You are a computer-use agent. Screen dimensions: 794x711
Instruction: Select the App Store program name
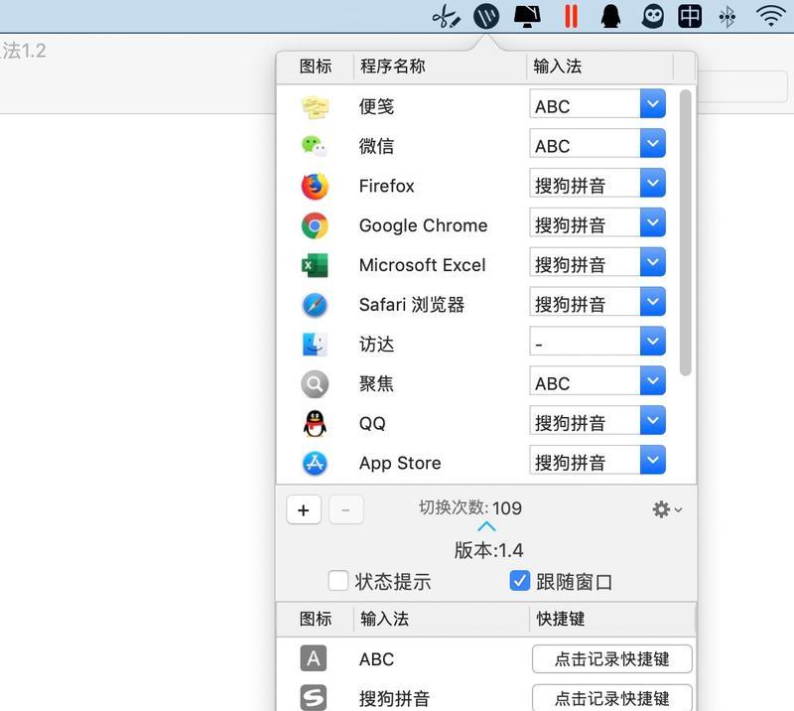[x=400, y=463]
